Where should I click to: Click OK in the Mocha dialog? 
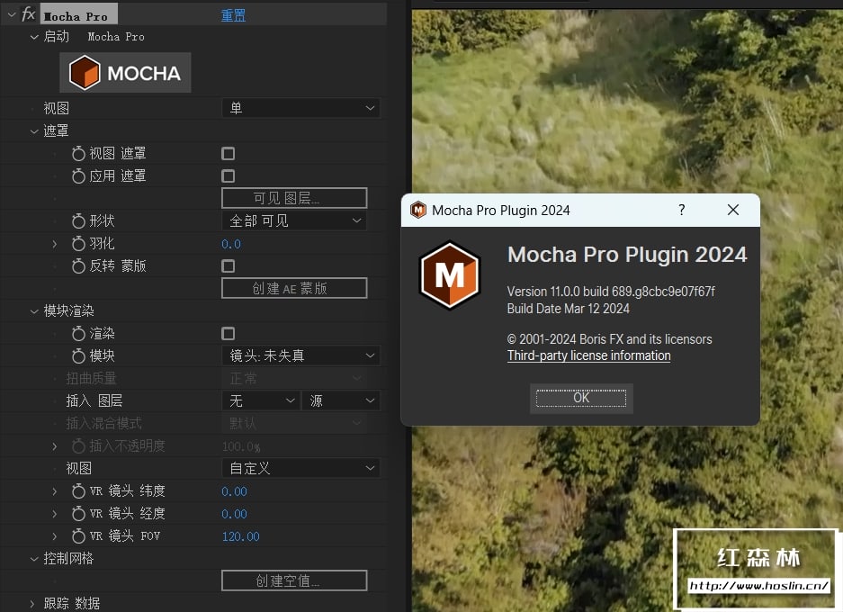(x=581, y=398)
